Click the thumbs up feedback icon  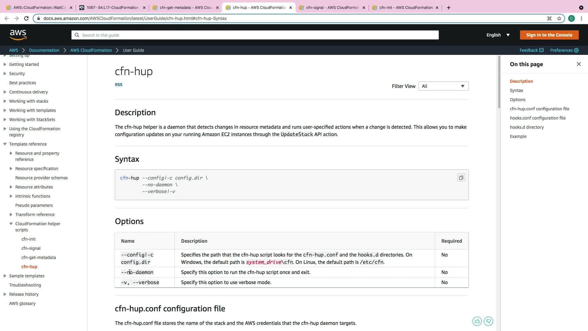tap(477, 321)
